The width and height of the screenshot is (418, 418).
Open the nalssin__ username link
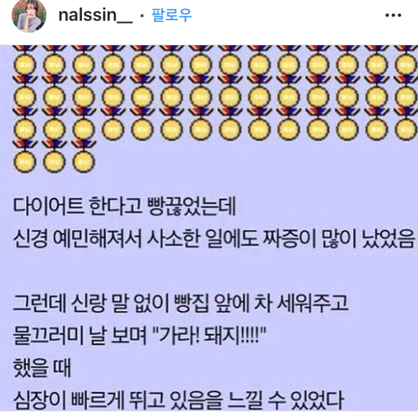point(95,15)
